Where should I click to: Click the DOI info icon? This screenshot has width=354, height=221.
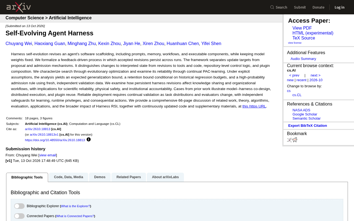88,140
